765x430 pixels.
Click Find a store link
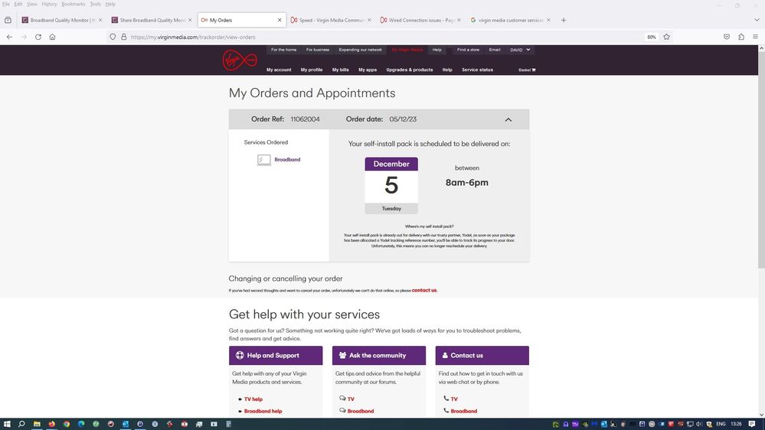point(468,50)
